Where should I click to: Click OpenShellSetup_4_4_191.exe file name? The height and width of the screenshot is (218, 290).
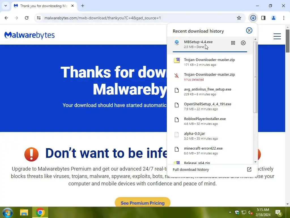tap(208, 104)
